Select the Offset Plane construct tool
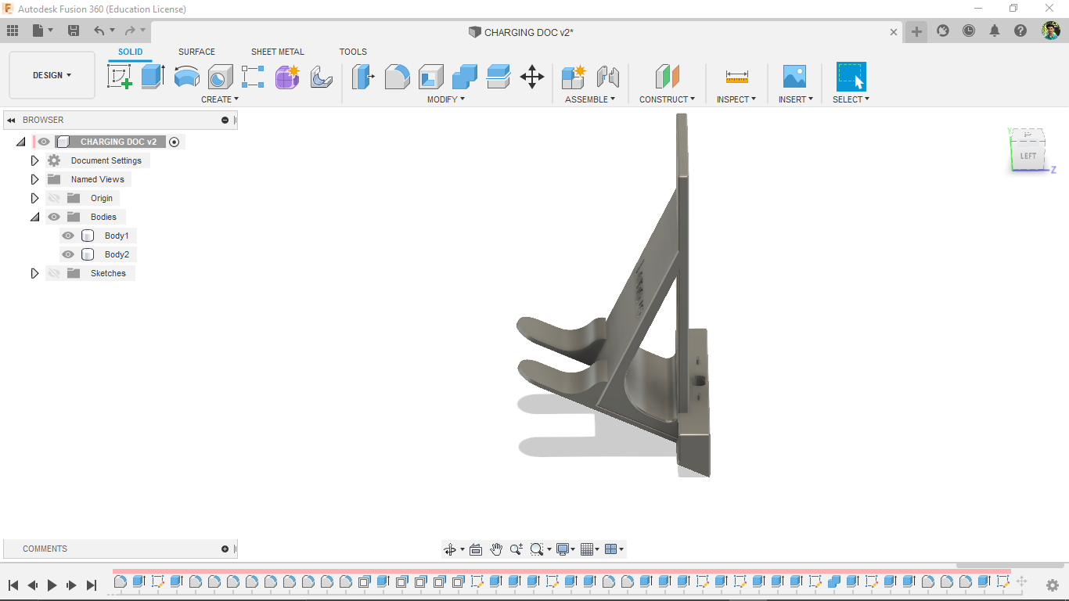The image size is (1069, 601). 667,77
